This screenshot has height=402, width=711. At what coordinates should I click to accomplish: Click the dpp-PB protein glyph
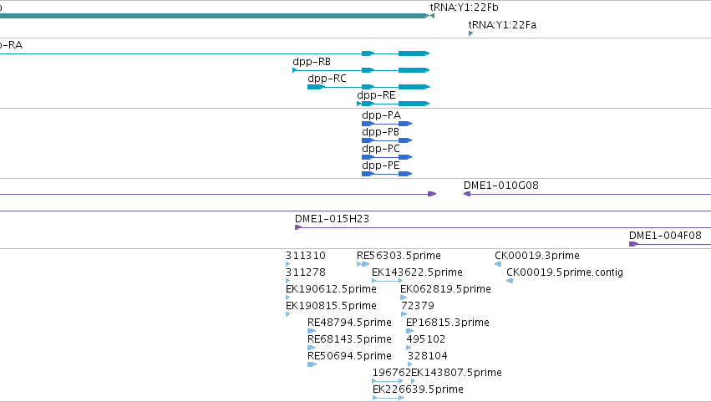point(387,140)
